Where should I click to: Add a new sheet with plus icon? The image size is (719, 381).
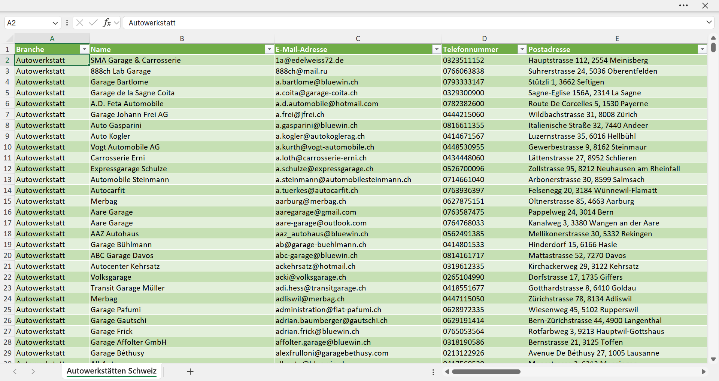[190, 371]
